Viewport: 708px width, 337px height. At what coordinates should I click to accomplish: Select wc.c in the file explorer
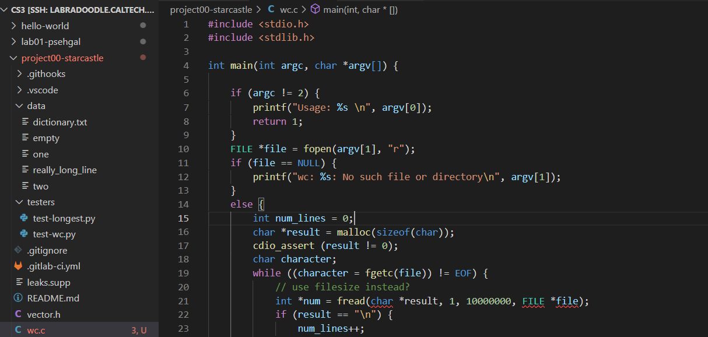[x=36, y=331]
